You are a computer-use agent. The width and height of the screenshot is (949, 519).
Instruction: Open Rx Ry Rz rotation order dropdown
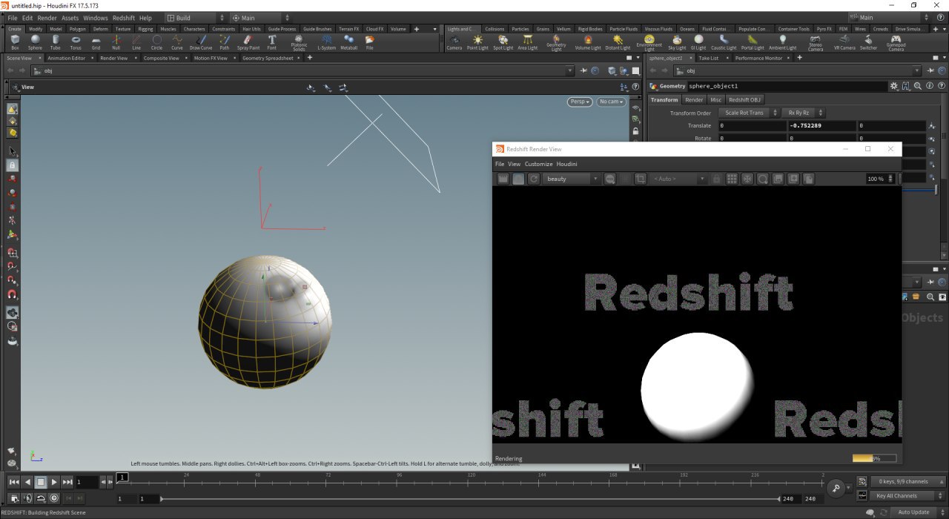click(804, 113)
